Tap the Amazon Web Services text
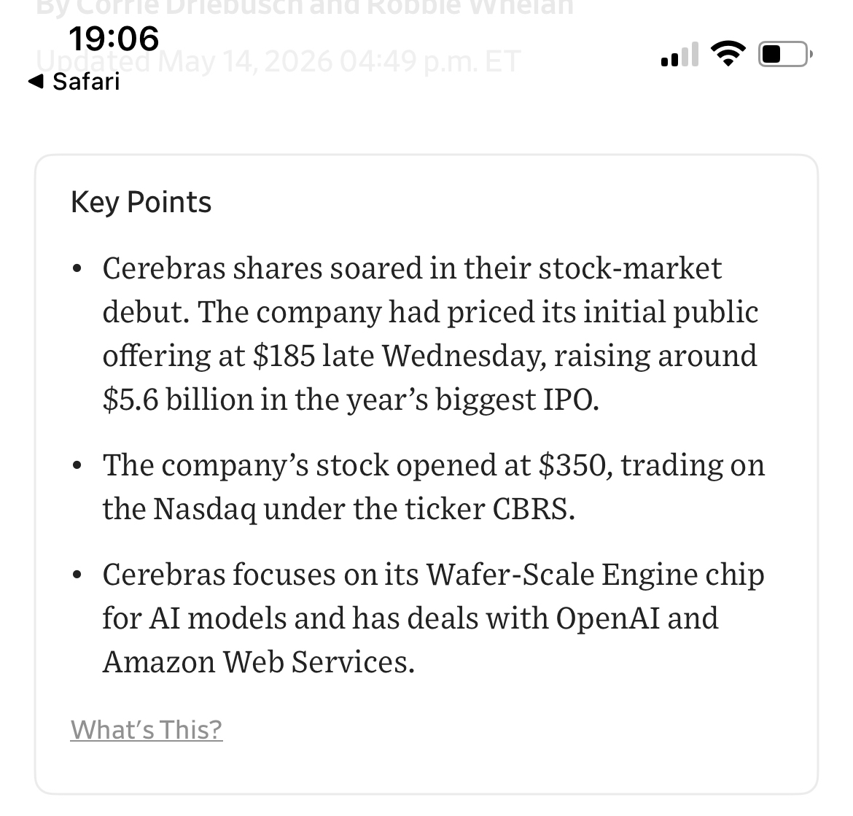 click(x=258, y=662)
